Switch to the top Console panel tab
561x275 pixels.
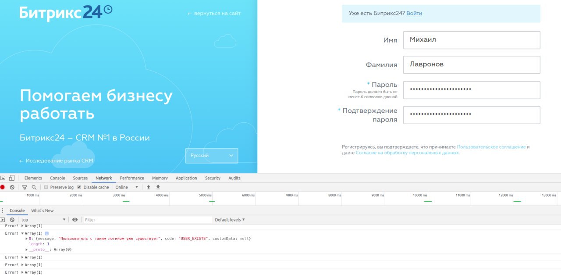[57, 178]
